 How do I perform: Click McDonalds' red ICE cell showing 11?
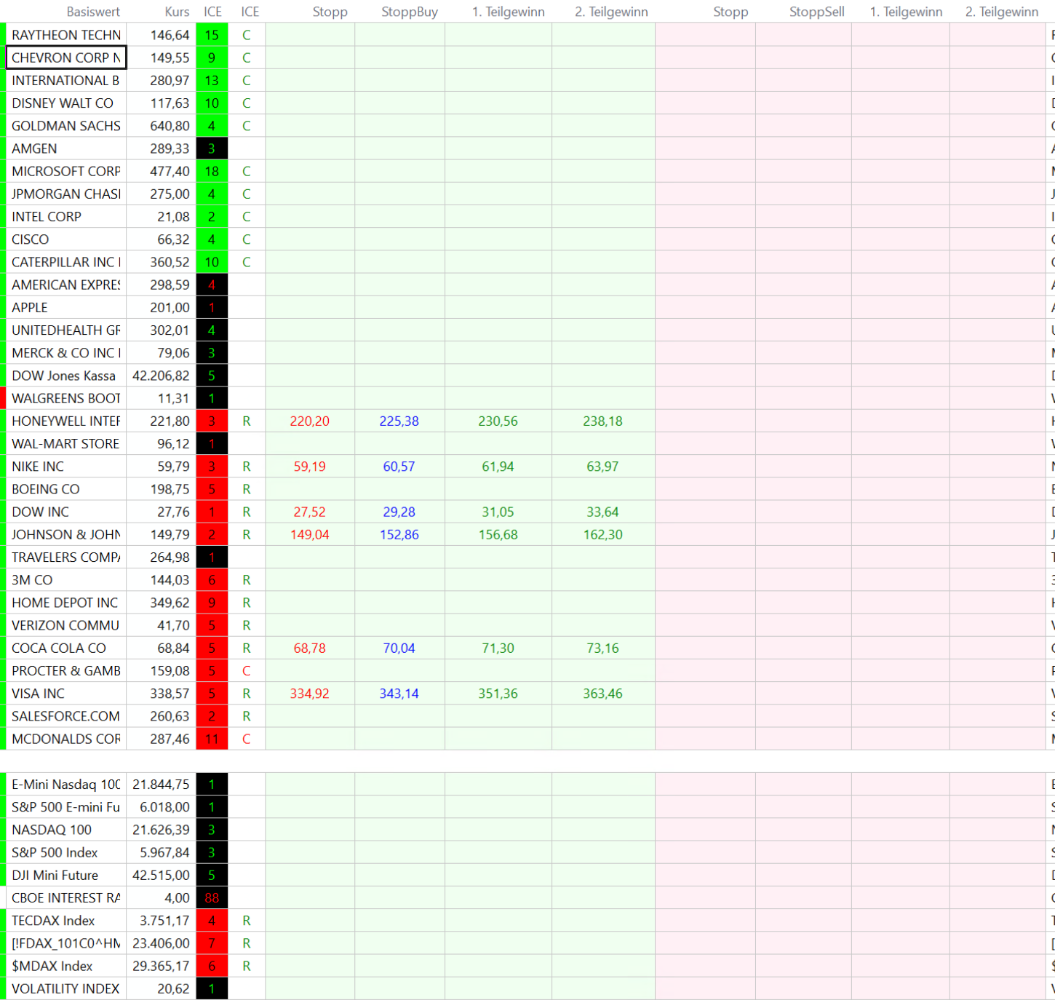(x=212, y=739)
